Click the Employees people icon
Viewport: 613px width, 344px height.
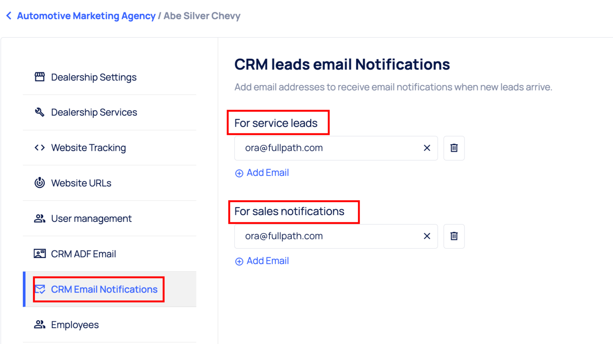40,324
